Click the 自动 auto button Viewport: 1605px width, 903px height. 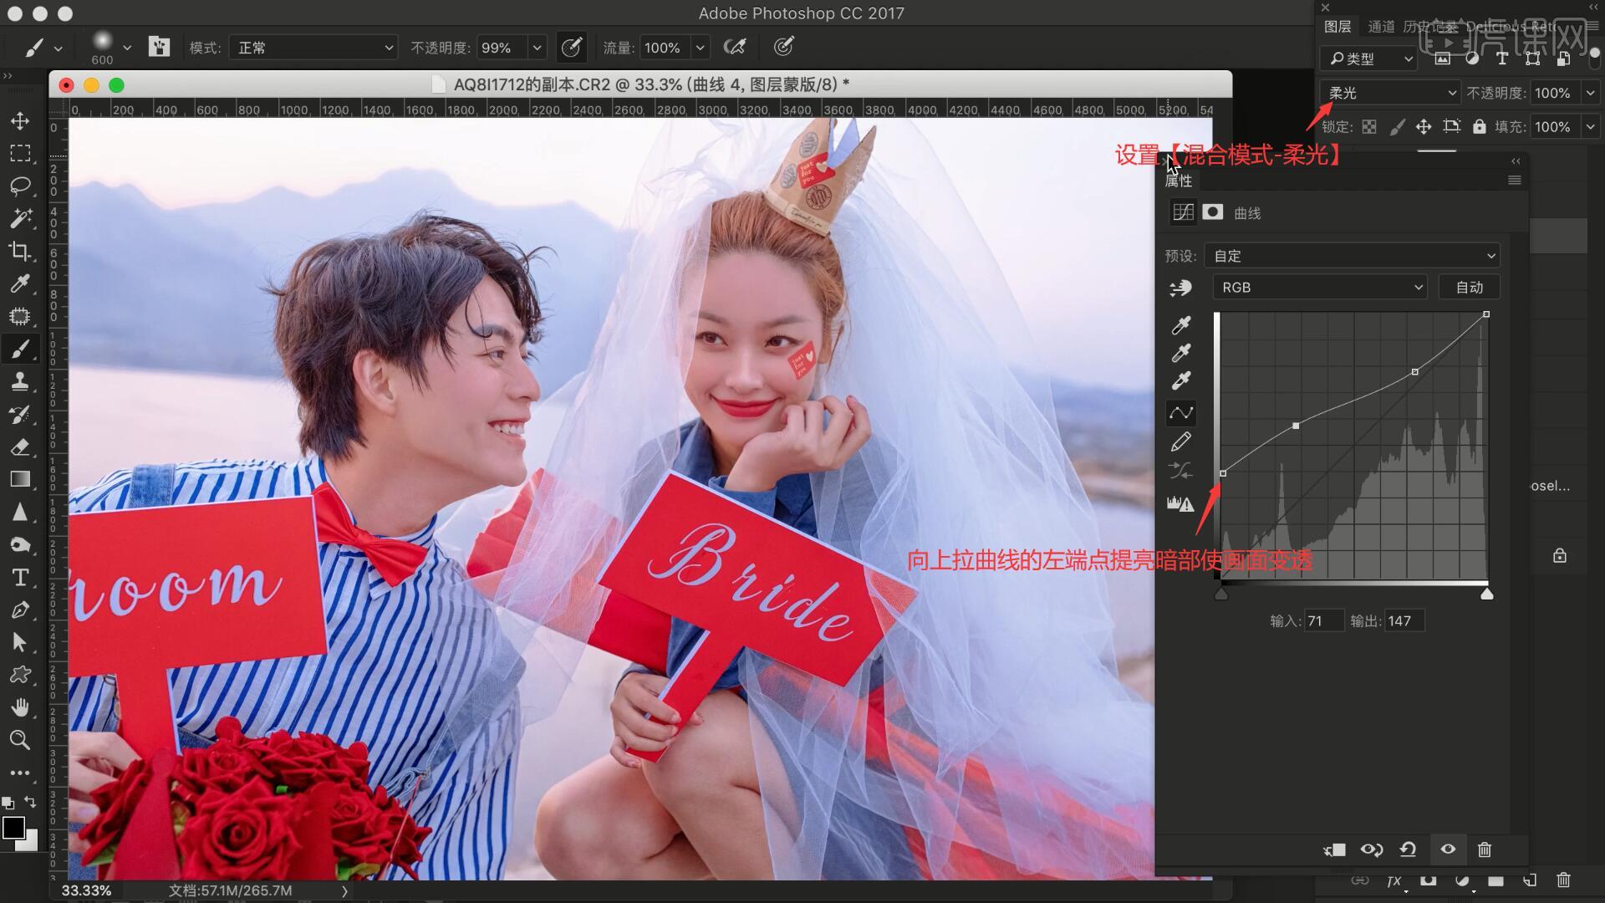tap(1469, 288)
